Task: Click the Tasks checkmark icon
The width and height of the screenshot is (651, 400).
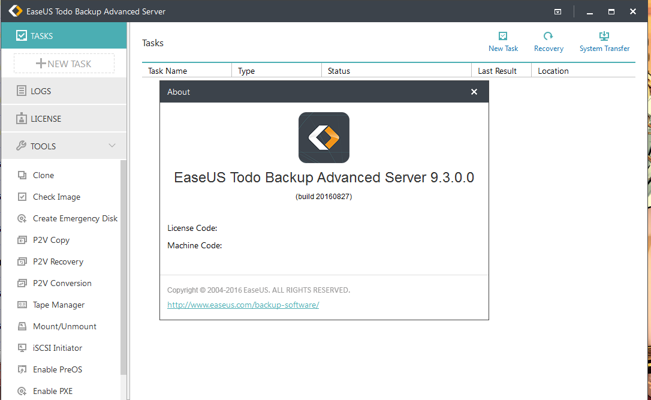Action: pos(22,36)
